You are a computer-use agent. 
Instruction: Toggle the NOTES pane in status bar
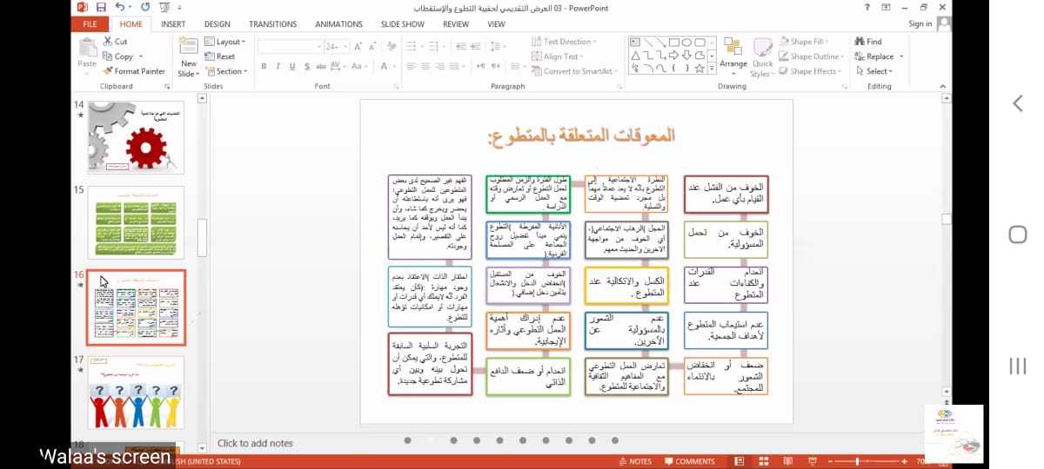click(x=635, y=461)
